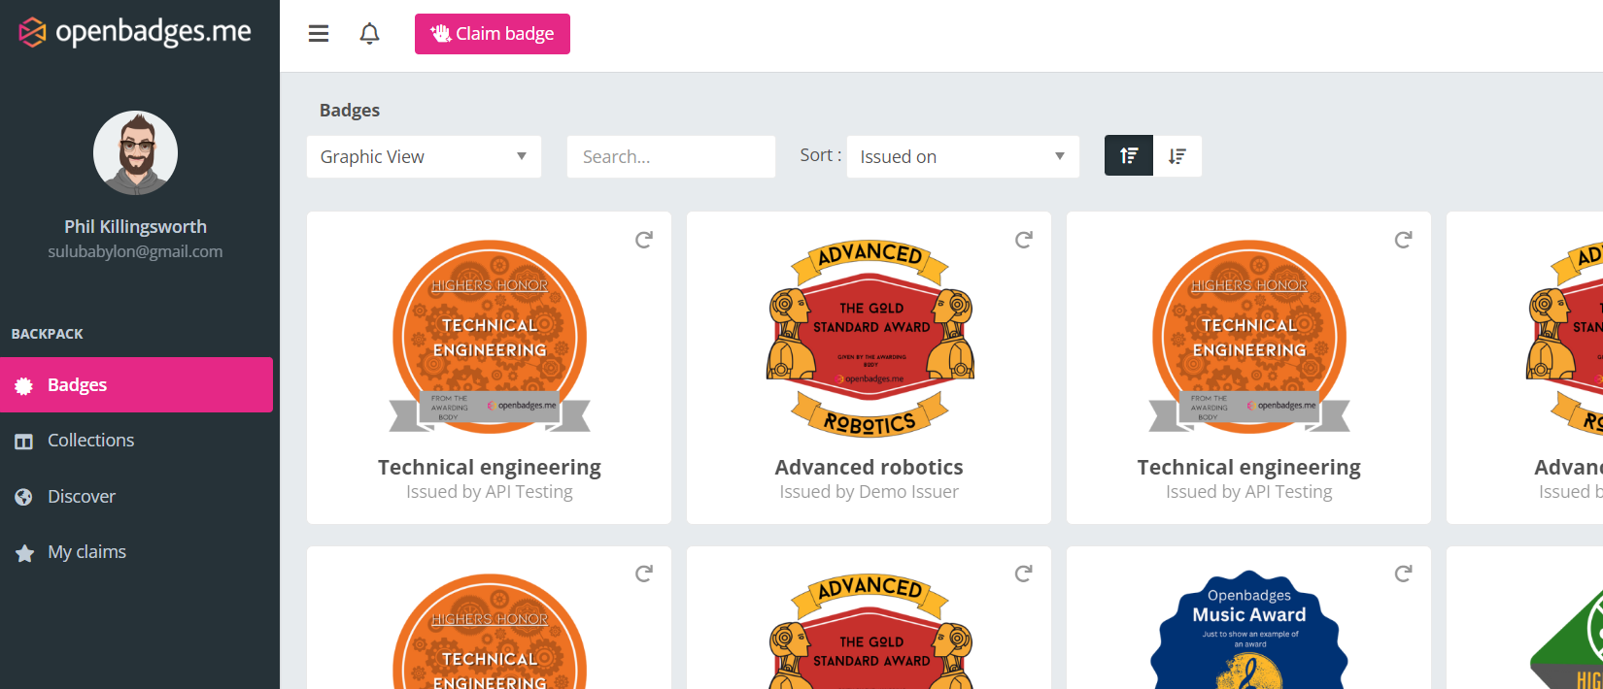Open Collections from the sidebar

click(x=90, y=441)
